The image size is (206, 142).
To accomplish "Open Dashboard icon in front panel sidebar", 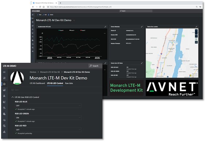I will click(4, 78).
